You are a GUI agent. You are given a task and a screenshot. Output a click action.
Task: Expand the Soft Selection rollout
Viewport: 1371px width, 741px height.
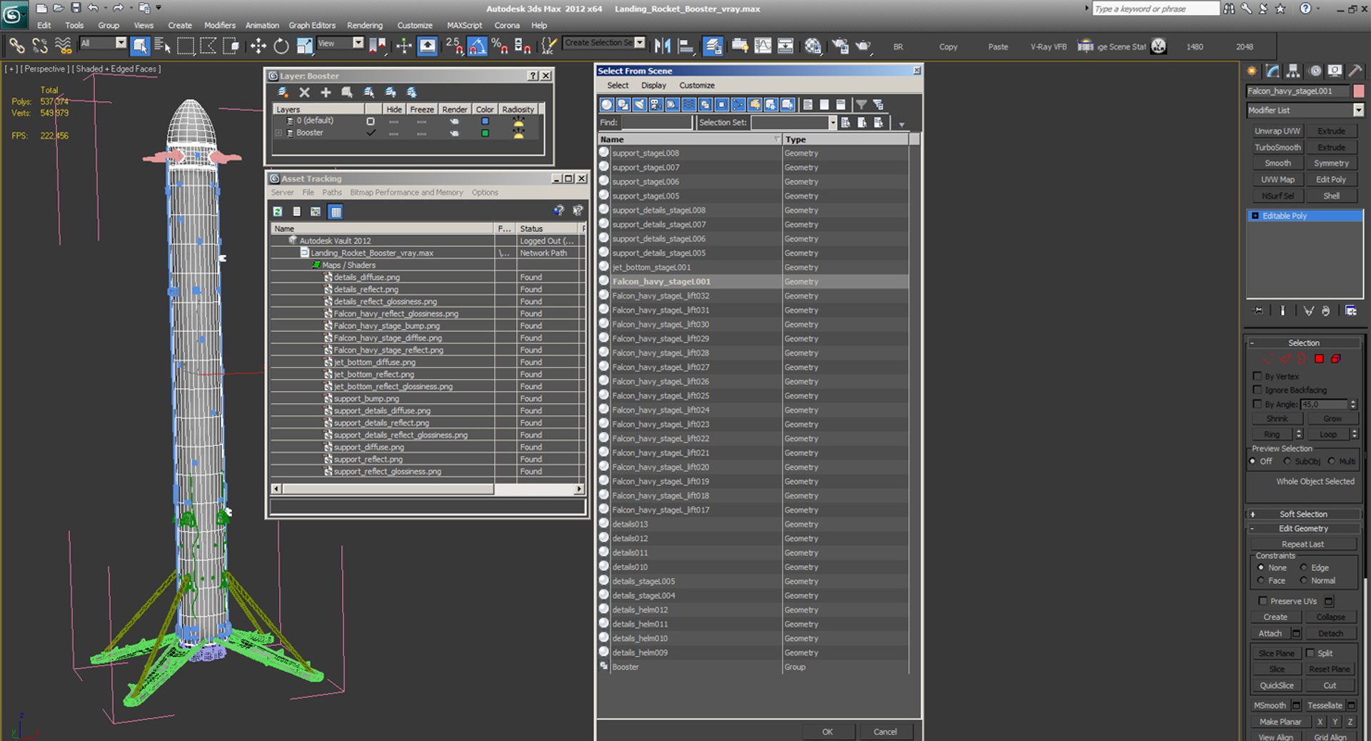tap(1304, 514)
